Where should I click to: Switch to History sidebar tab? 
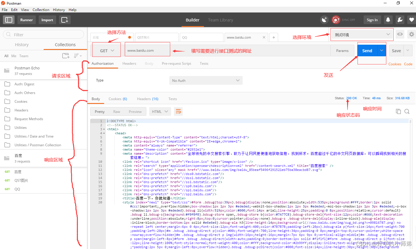pyautogui.click(x=22, y=45)
